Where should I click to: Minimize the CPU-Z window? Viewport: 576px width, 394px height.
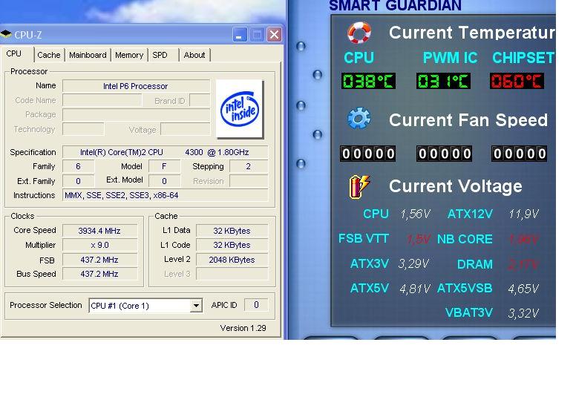coord(240,35)
